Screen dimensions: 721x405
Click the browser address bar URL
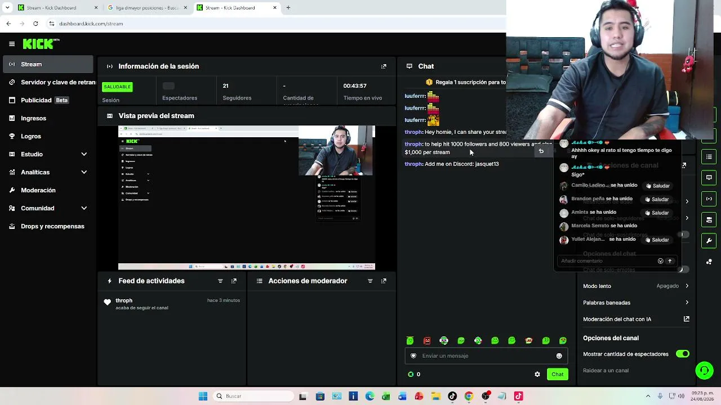click(x=91, y=24)
